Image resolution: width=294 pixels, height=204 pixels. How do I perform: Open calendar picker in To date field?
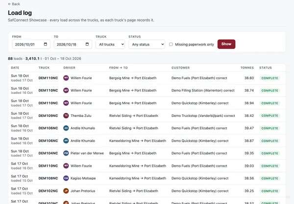click(x=87, y=44)
